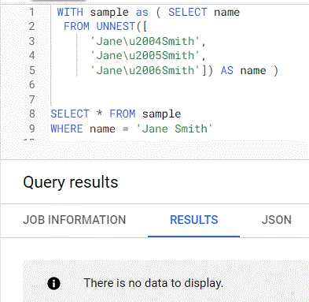Click the 'Jane\u2006Smith' string literal
This screenshot has height=302, width=309.
coord(145,70)
